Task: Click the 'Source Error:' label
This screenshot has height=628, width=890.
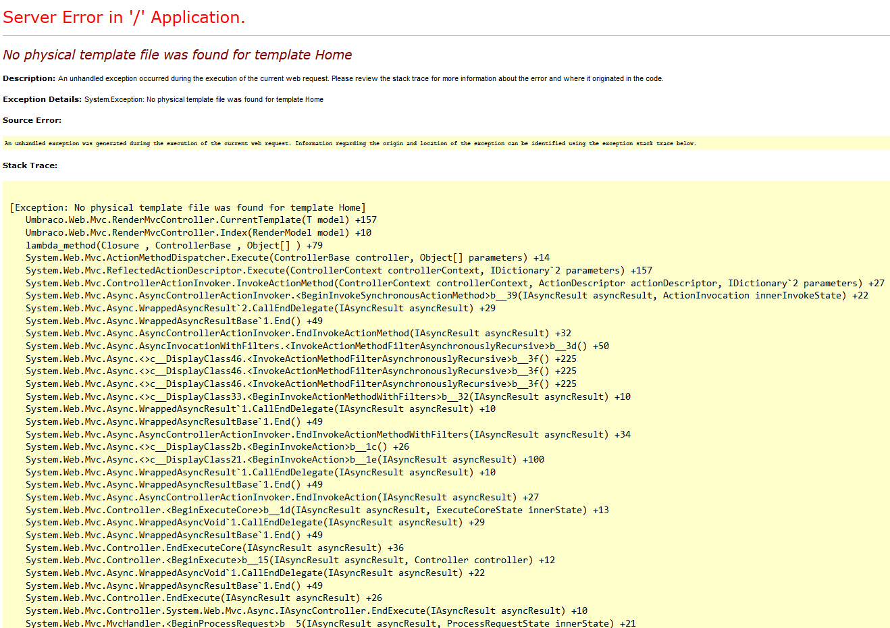Action: (32, 120)
